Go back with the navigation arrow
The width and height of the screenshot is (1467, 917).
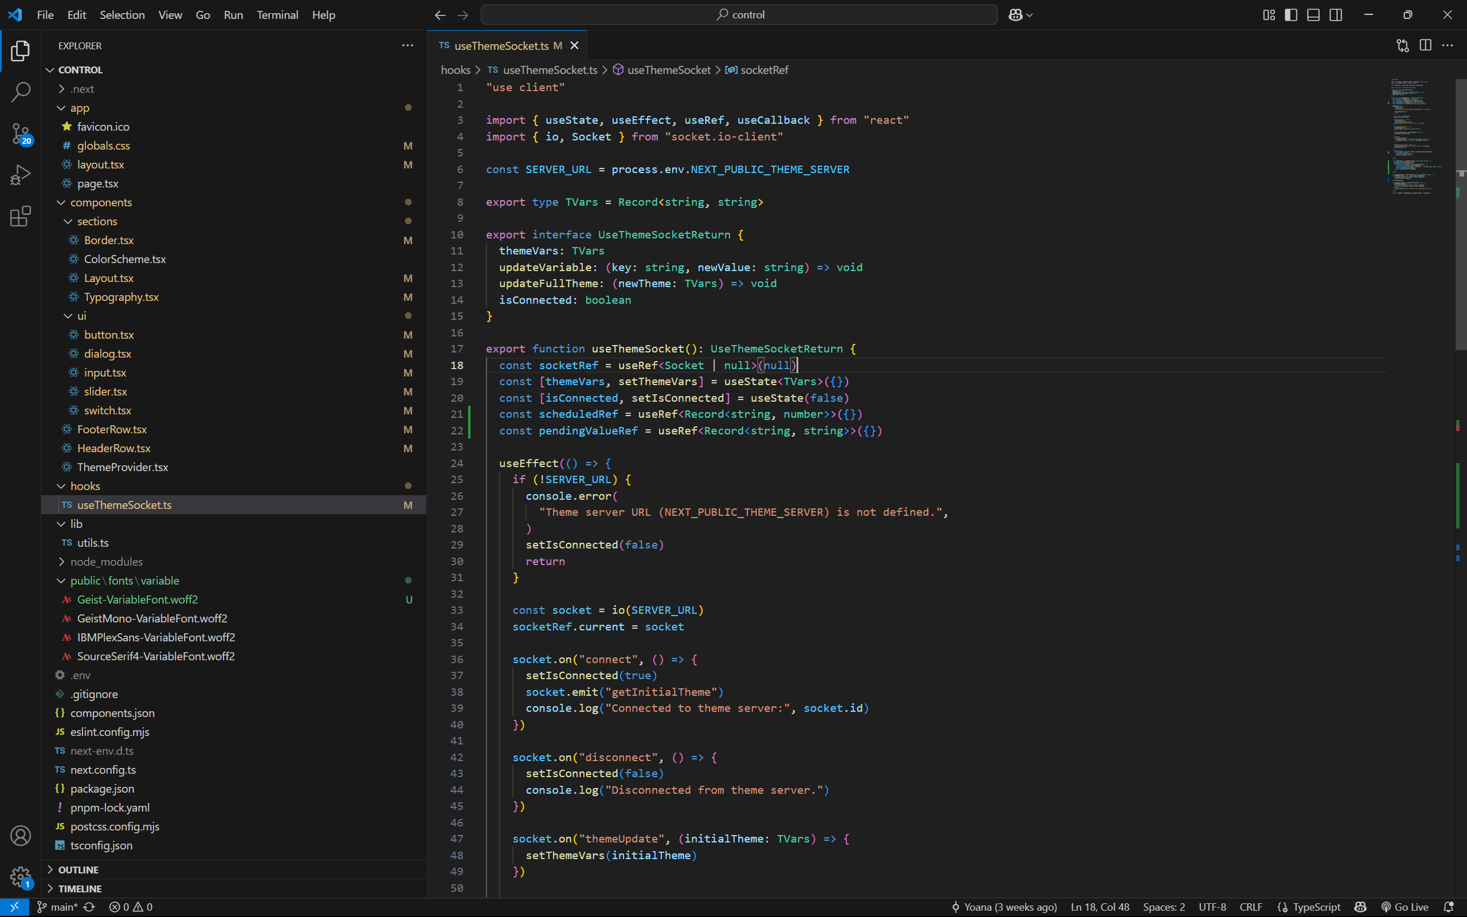(x=440, y=14)
